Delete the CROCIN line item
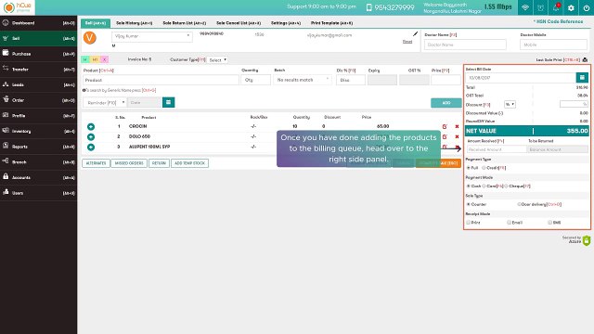 pos(457,126)
